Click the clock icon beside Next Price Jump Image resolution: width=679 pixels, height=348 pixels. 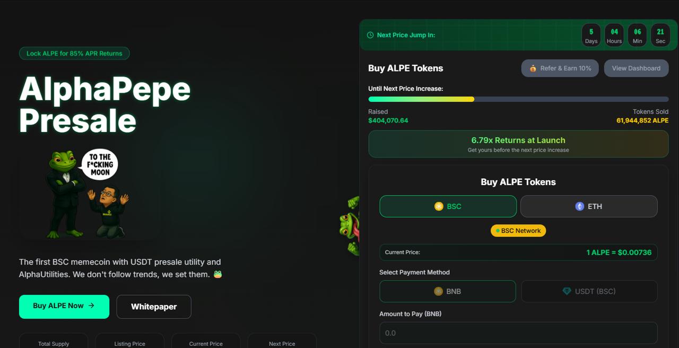[370, 35]
